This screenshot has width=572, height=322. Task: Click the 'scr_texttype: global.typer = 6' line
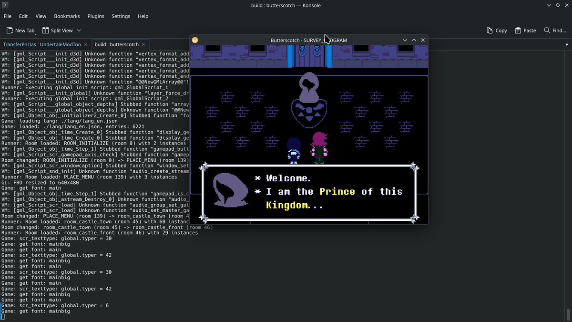point(55,305)
